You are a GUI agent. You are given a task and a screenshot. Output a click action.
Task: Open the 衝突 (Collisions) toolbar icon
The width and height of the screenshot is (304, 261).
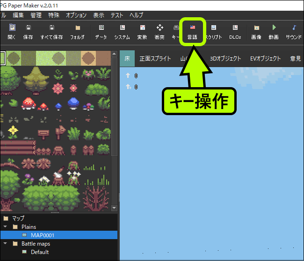[x=159, y=31]
